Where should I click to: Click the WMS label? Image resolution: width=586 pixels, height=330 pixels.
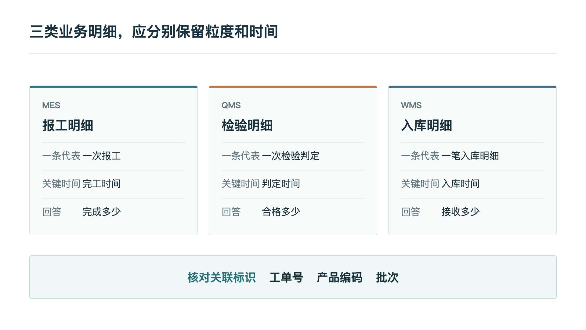tap(411, 105)
